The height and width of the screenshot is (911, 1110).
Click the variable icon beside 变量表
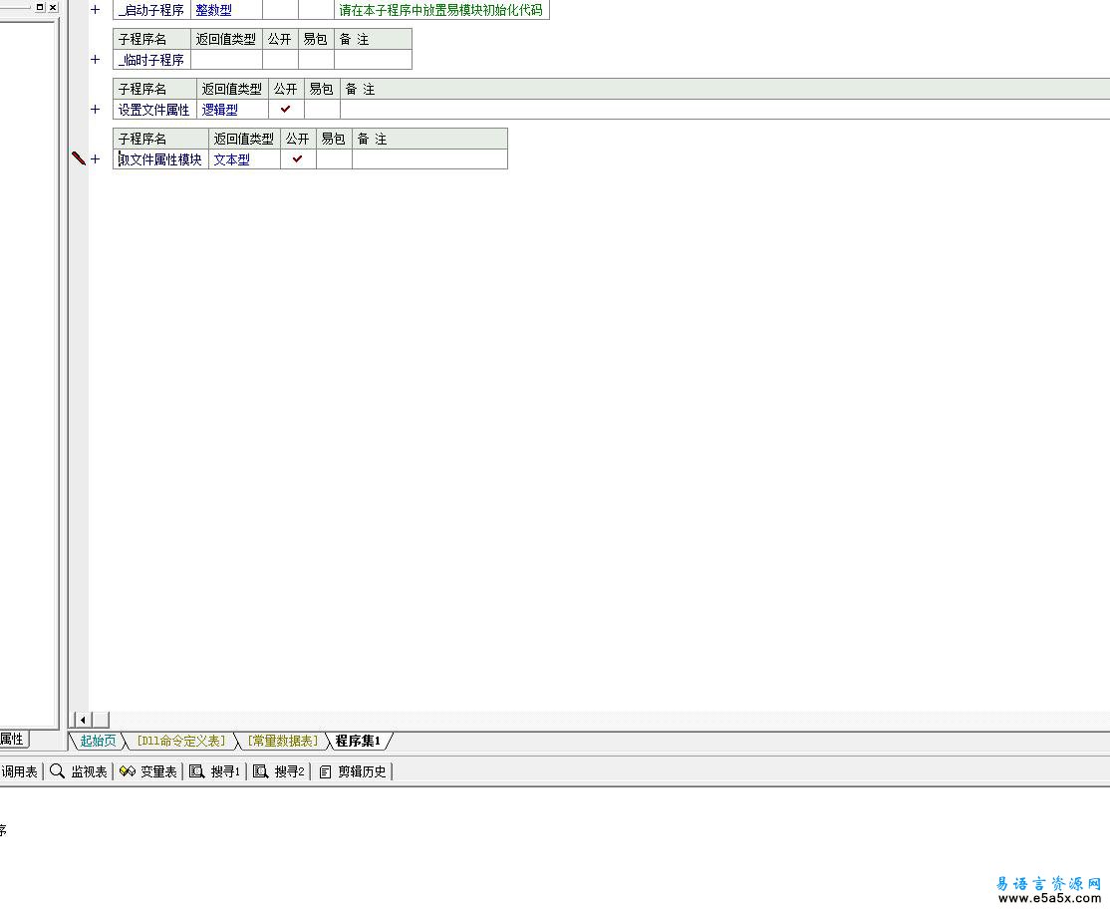coord(128,771)
